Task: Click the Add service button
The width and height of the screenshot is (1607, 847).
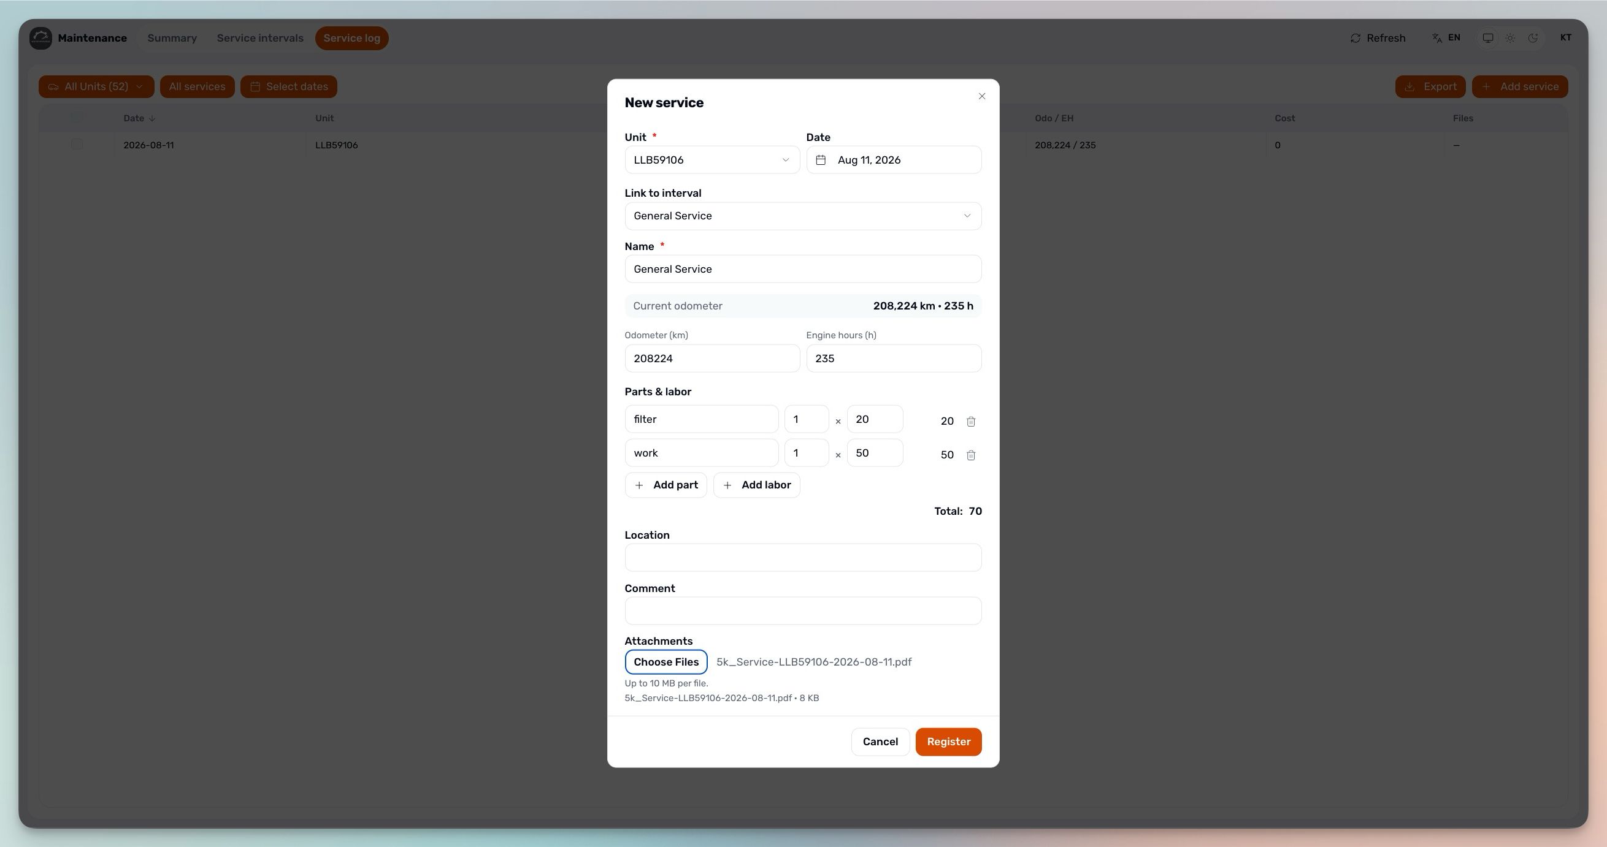Action: click(1520, 86)
